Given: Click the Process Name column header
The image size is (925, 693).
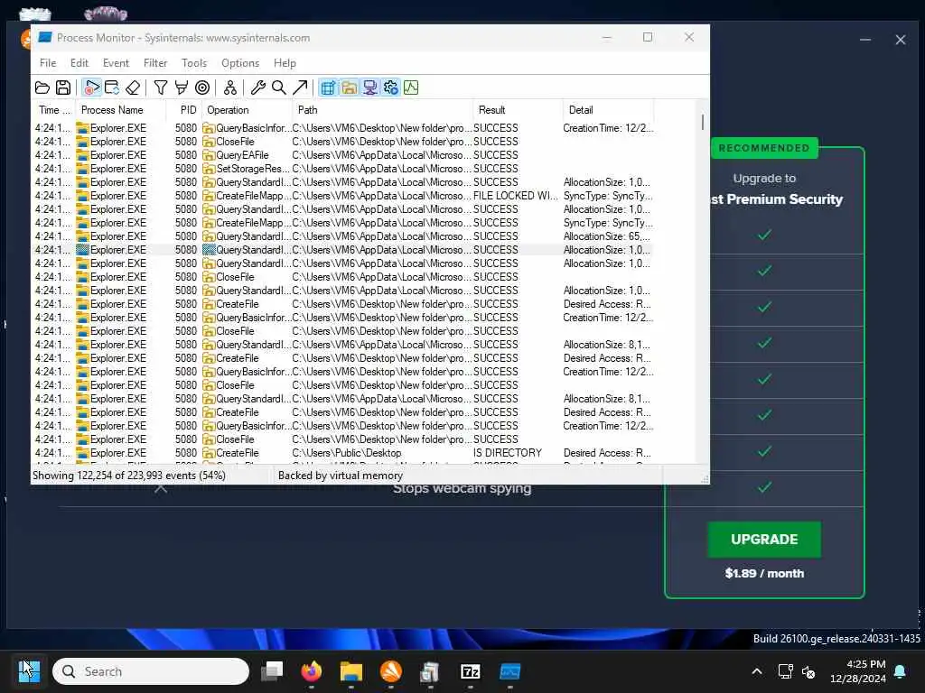Looking at the screenshot, I should (120, 109).
